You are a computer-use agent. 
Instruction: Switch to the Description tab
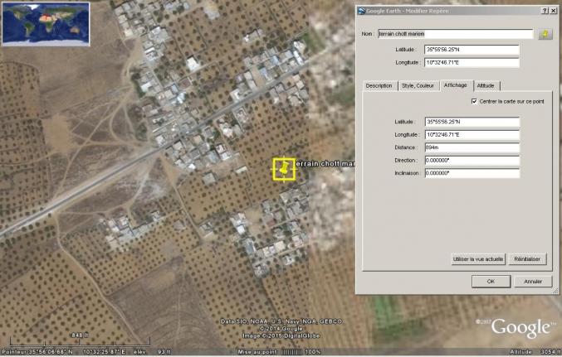[x=379, y=85]
